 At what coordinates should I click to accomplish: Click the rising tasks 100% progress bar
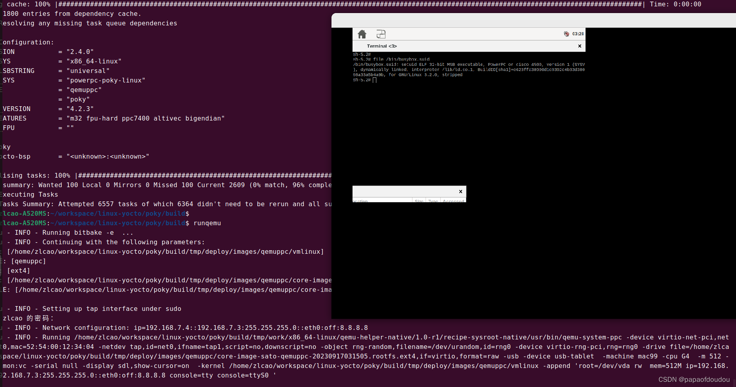click(x=198, y=175)
